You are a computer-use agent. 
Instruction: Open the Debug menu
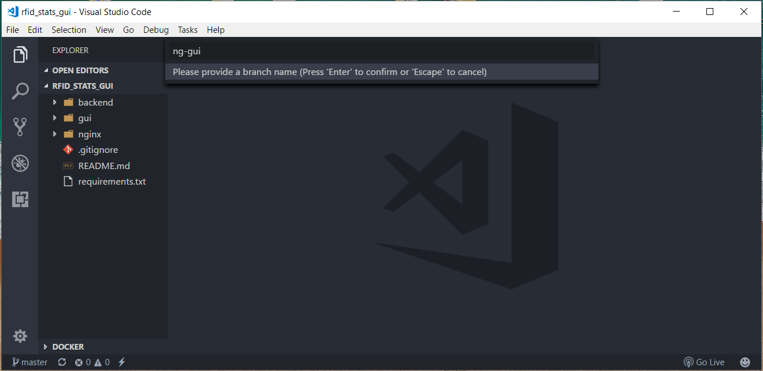[156, 30]
